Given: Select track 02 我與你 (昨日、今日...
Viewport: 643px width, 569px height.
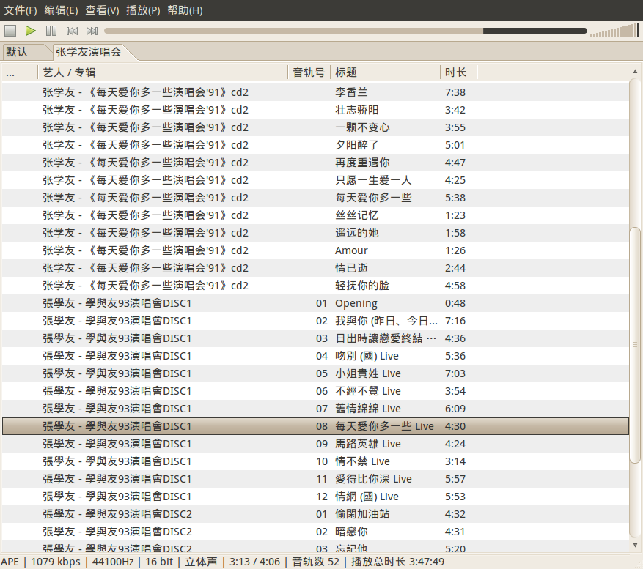Looking at the screenshot, I should pos(315,321).
